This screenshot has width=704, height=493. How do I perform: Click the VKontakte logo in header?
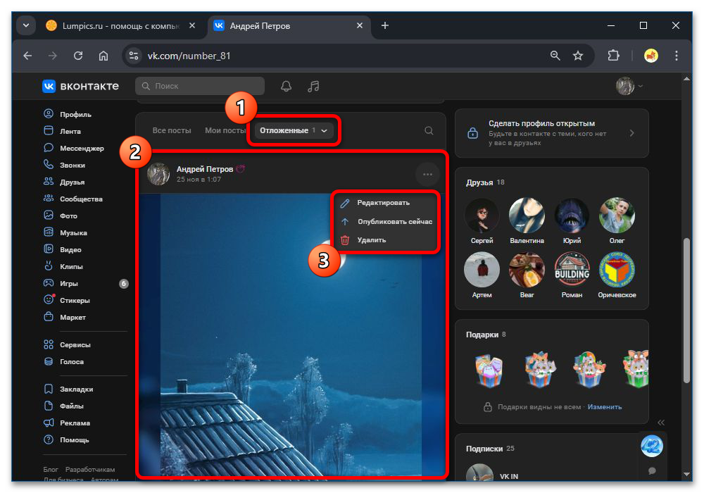[80, 86]
